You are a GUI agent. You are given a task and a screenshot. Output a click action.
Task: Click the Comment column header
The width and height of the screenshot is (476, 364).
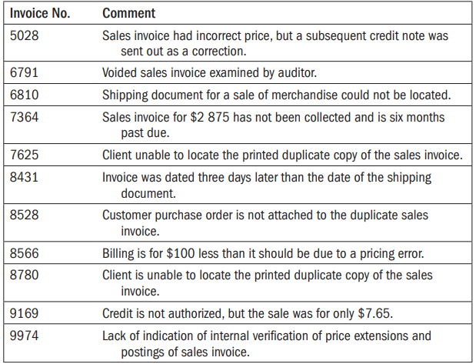click(x=128, y=14)
